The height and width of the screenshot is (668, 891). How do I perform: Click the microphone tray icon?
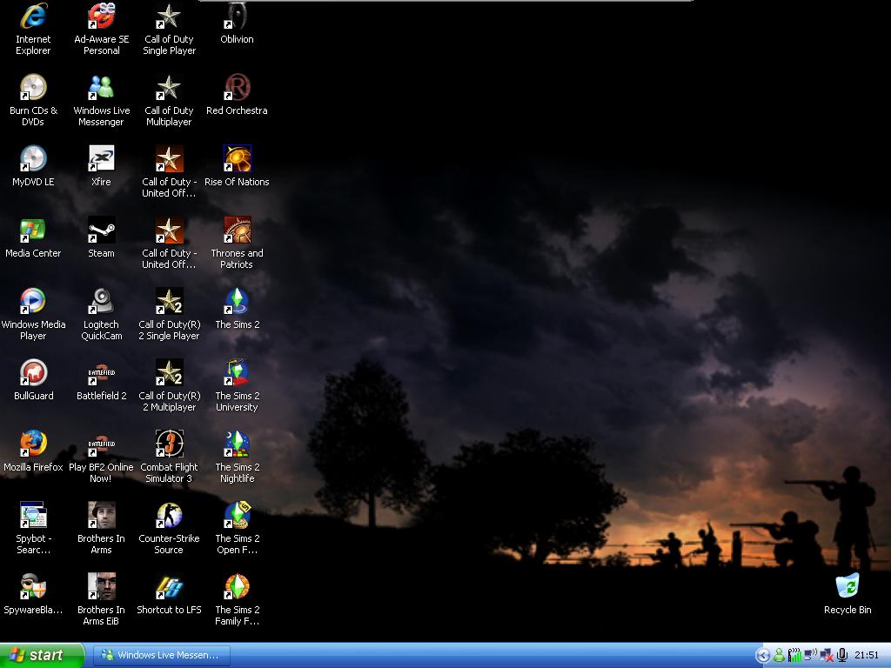(x=842, y=656)
